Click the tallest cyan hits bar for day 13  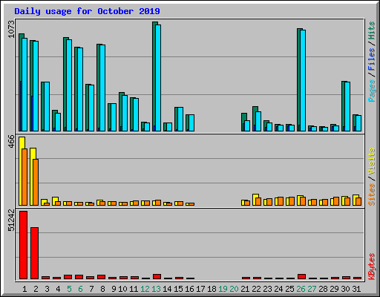(158, 78)
